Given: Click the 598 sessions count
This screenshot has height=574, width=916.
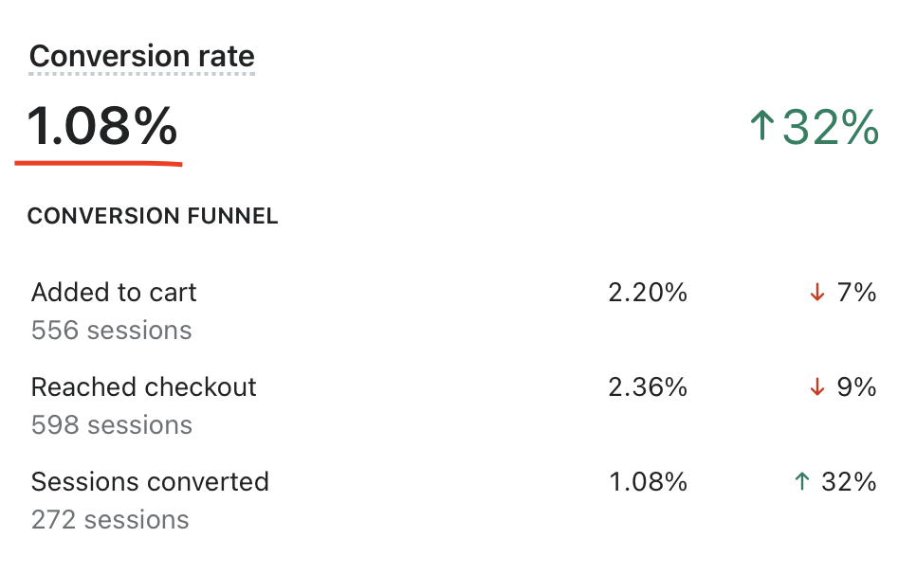Looking at the screenshot, I should point(112,424).
